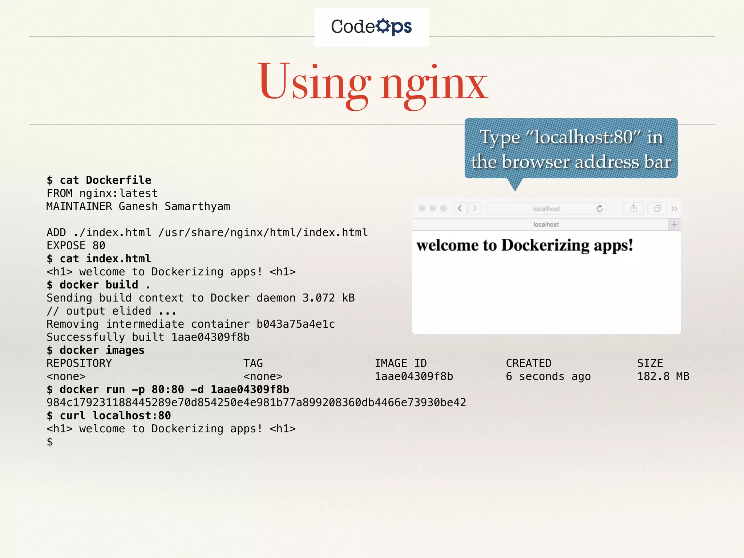Click the TAG column header

(253, 363)
